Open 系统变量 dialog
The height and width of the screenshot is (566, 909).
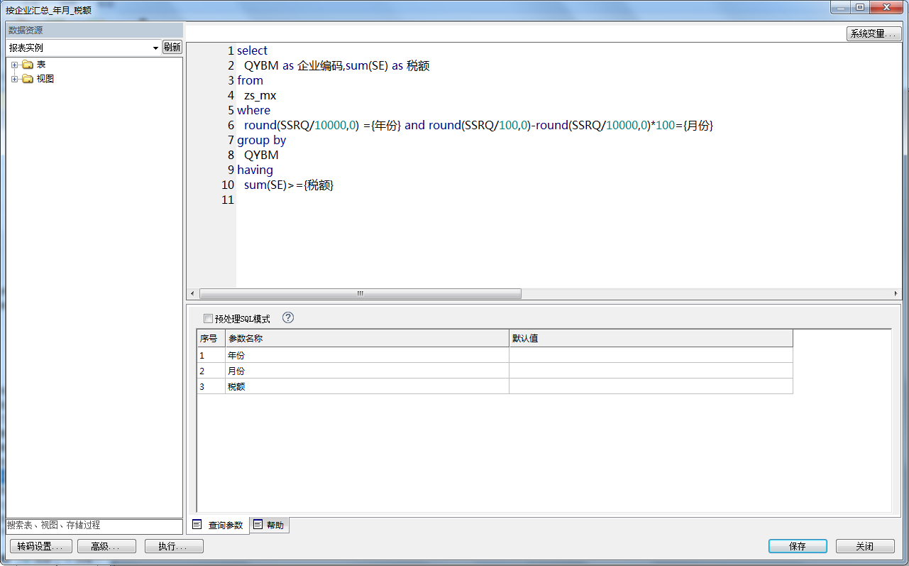873,34
